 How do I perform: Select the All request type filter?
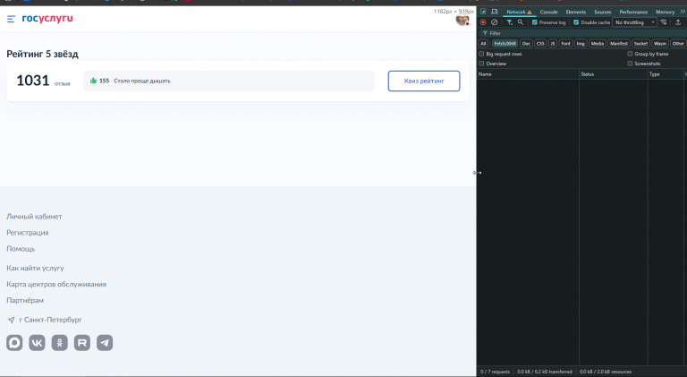point(483,43)
